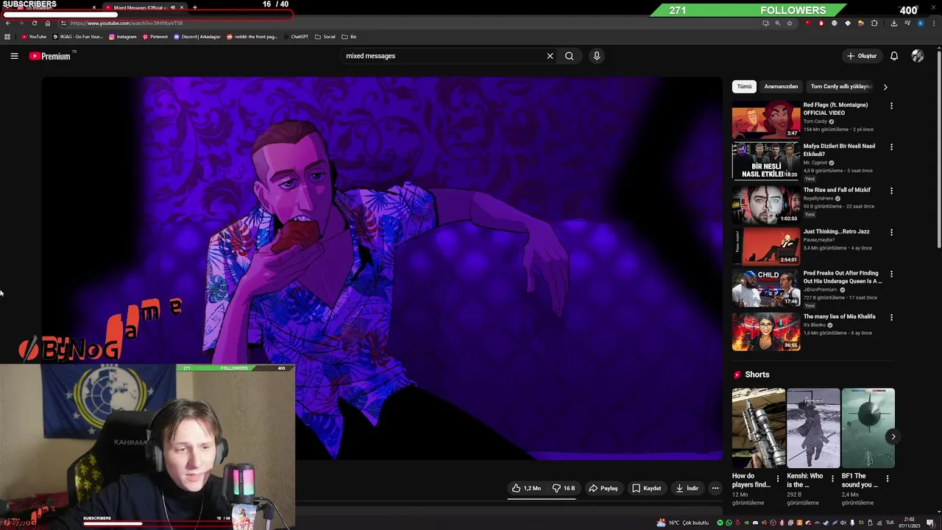
Task: Open browser three-dot menu
Action: pyautogui.click(x=934, y=23)
